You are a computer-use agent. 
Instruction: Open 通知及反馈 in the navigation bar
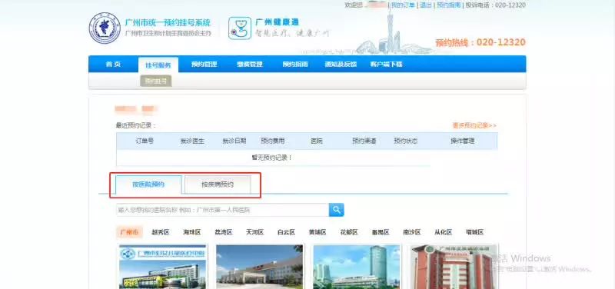tap(341, 65)
